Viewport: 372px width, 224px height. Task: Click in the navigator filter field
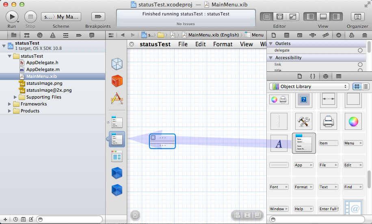[x=69, y=219]
